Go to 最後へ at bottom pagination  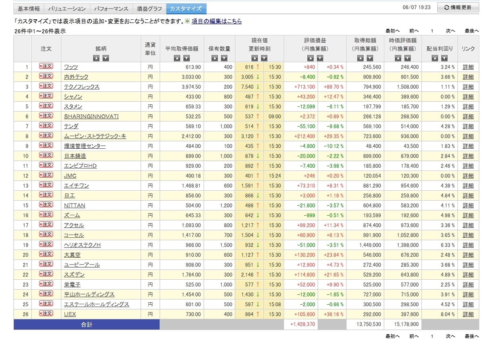click(x=471, y=336)
